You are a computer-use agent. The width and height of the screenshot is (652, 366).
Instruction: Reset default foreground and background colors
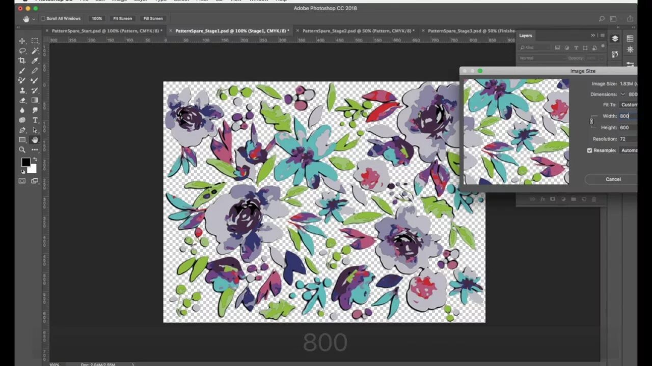coord(22,171)
